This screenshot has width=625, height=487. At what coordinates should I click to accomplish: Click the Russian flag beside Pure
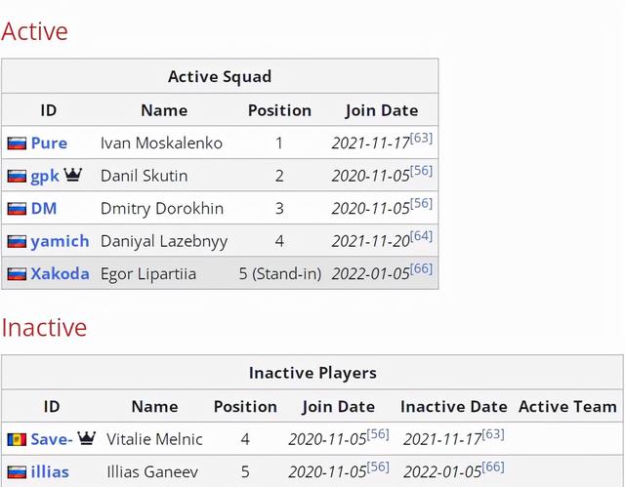coord(17,143)
